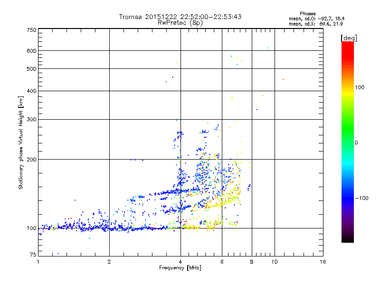Click the colorbar '0' tick label

(x=356, y=143)
